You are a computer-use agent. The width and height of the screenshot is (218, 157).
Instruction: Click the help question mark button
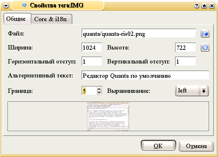coord(197,6)
